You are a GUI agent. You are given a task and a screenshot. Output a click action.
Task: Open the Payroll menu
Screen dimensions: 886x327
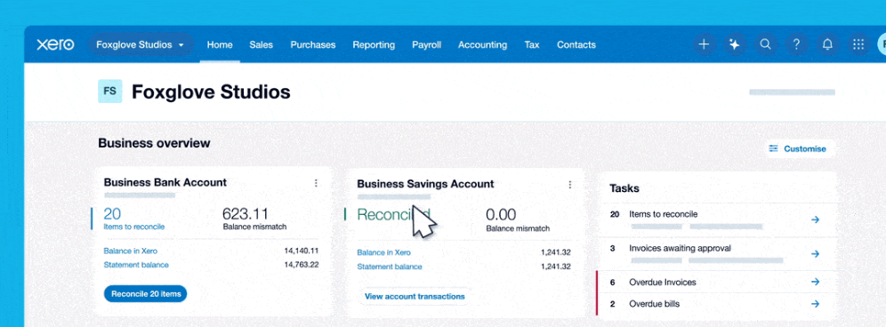click(x=427, y=44)
